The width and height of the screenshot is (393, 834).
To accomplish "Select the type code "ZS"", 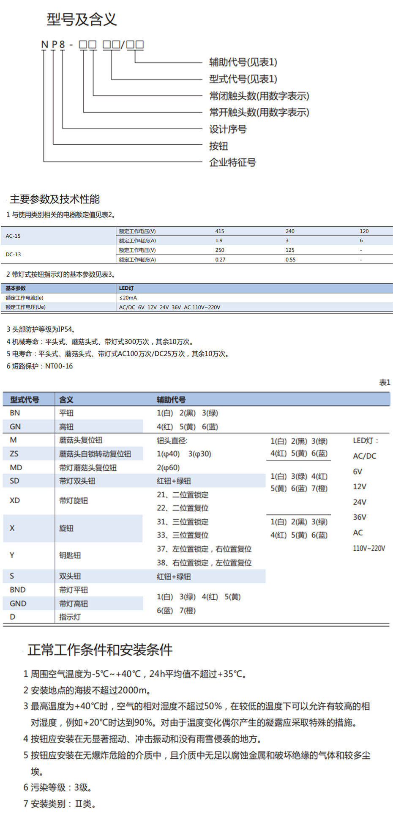I will pyautogui.click(x=14, y=454).
